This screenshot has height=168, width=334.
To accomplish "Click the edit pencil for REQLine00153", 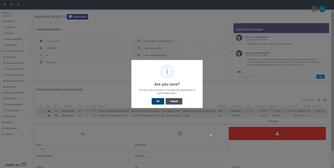I will (x=80, y=111).
